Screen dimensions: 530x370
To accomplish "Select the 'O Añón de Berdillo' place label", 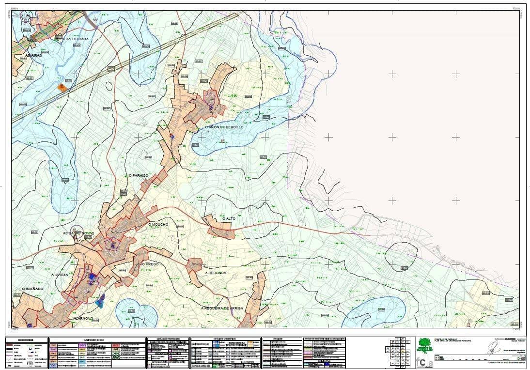I will [x=224, y=127].
